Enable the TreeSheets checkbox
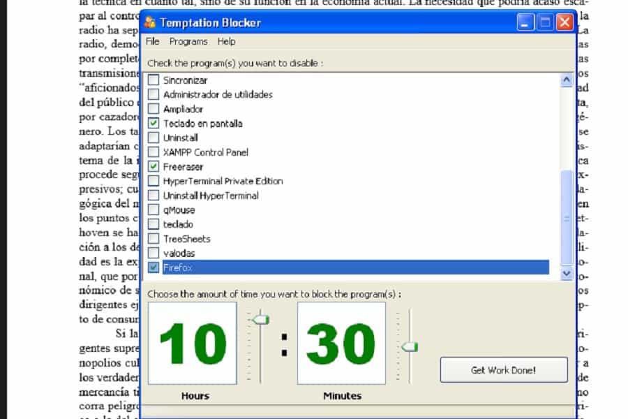Image resolution: width=628 pixels, height=419 pixels. pyautogui.click(x=154, y=239)
